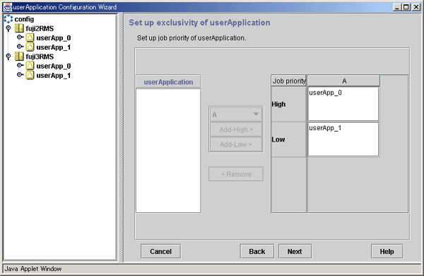This screenshot has height=276, width=424.
Task: Click userApp_1 icon under fuji2RMS
Action: [x=30, y=47]
